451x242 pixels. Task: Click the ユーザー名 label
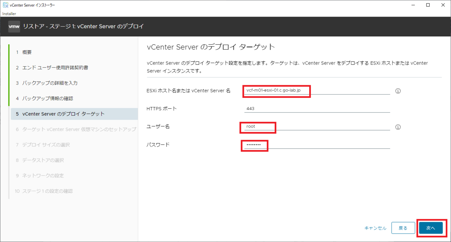[158, 127]
